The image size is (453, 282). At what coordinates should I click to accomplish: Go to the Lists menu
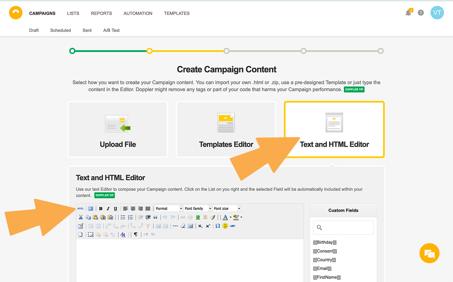(73, 13)
